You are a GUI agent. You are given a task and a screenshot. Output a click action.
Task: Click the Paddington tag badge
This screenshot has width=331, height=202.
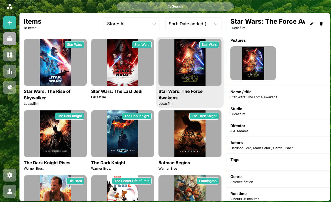coord(208,181)
